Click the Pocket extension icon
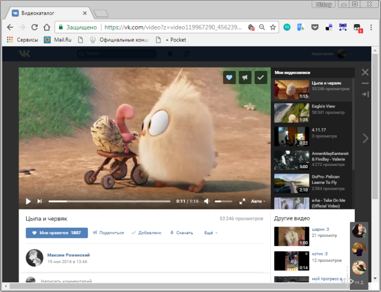381x292 pixels. 315,27
